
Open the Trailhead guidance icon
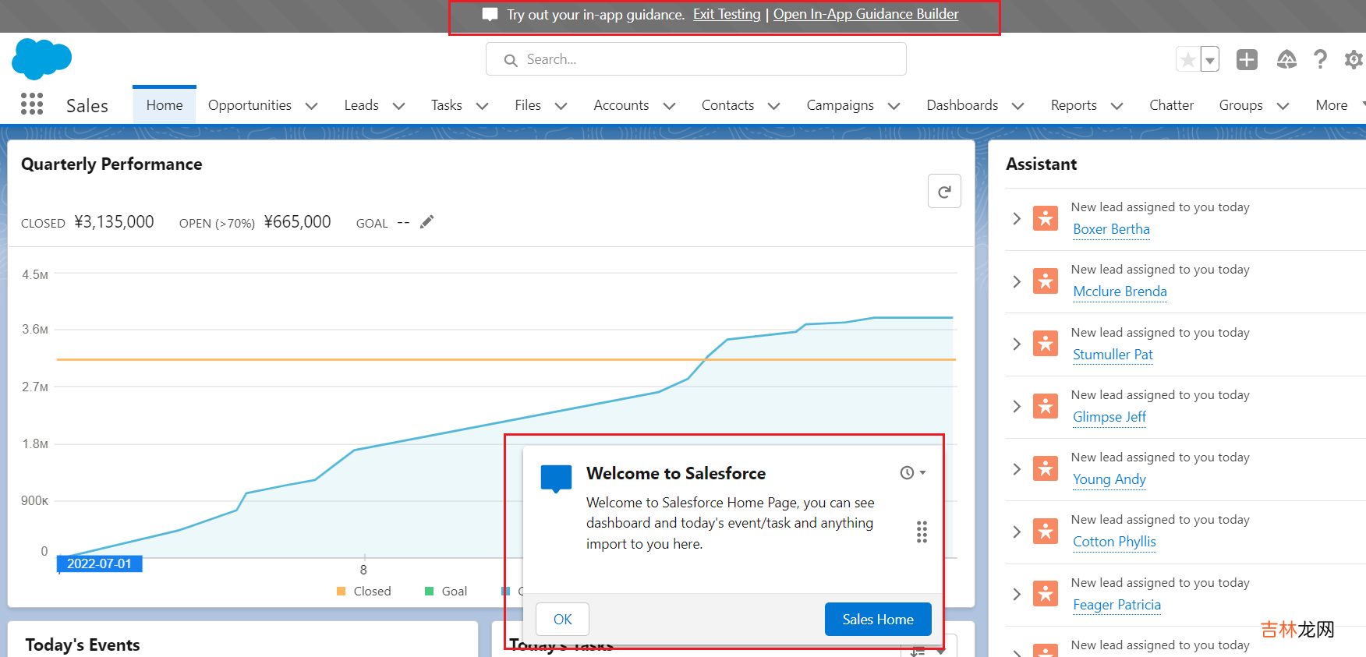[1286, 59]
